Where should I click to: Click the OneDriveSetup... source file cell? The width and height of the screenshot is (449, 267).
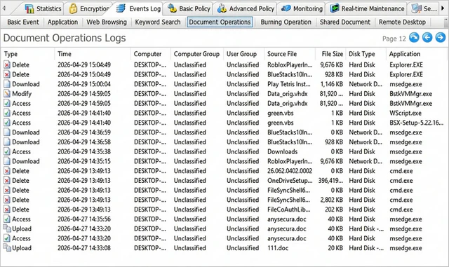tap(290, 181)
